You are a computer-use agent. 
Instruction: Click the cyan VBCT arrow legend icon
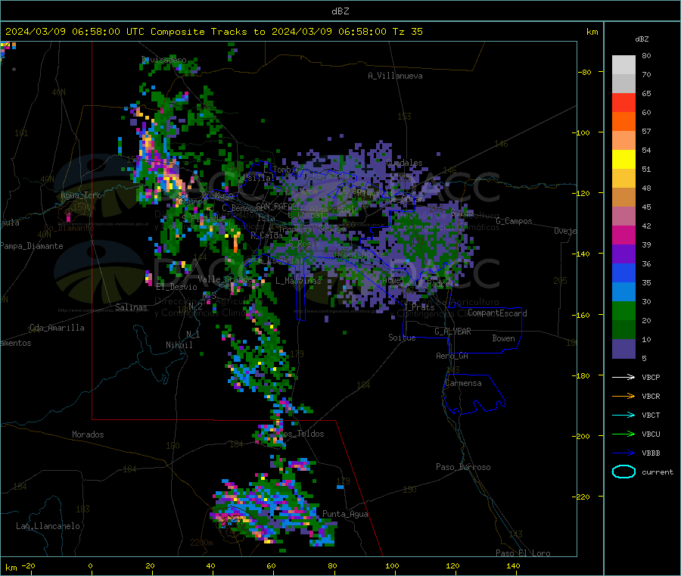623,416
